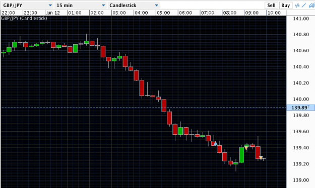The image size is (315, 188).
Task: Click the 05:00 time axis label
Action: (163, 13)
